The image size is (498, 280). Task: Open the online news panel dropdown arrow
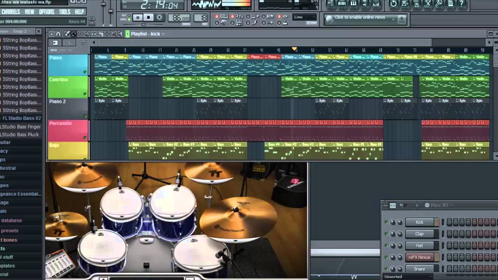coord(394,19)
